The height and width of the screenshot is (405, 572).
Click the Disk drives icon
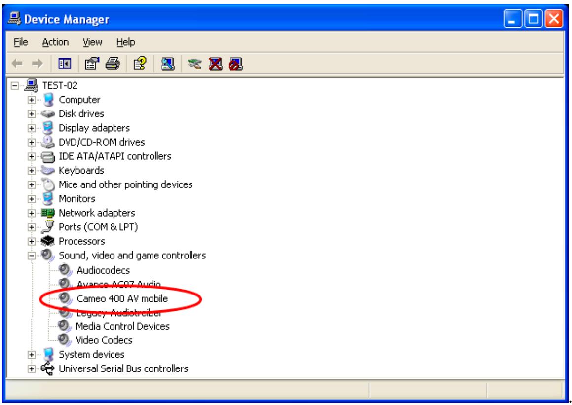coord(48,114)
